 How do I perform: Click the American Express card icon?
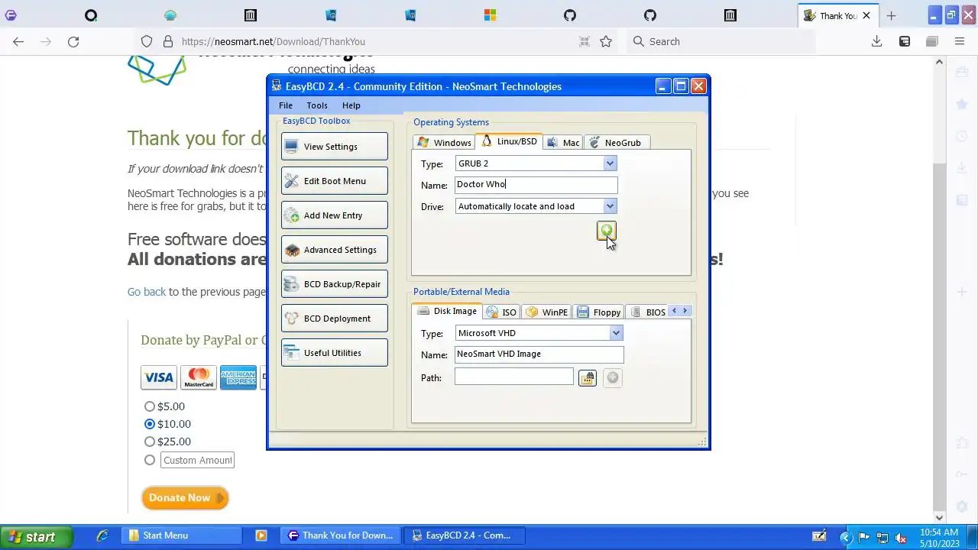point(238,377)
